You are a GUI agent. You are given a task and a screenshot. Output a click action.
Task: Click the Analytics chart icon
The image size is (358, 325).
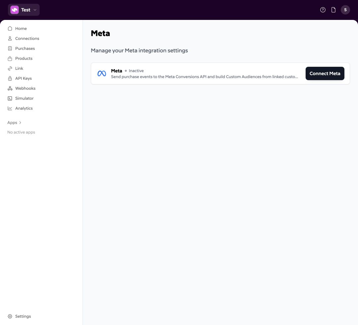coord(10,108)
